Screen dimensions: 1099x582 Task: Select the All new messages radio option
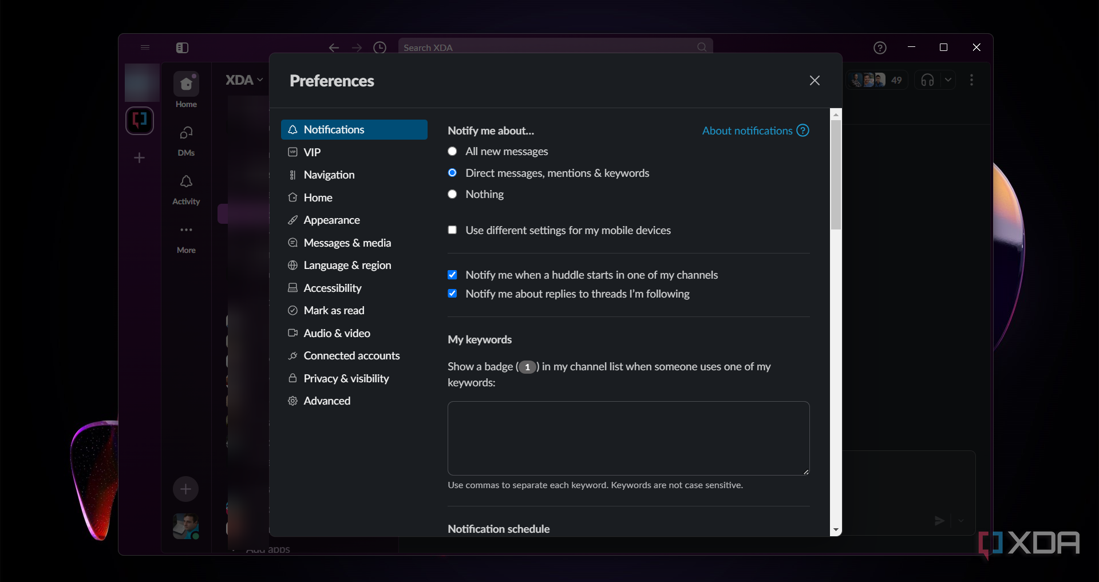pos(452,151)
